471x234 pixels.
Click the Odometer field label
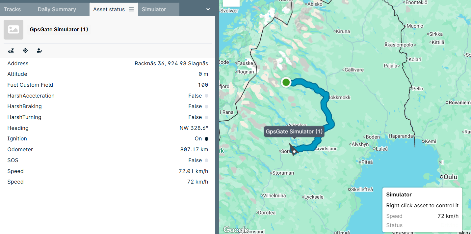pos(20,150)
